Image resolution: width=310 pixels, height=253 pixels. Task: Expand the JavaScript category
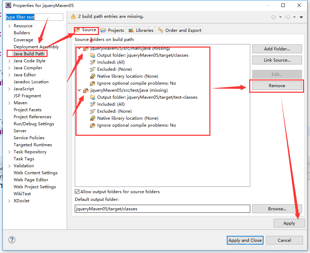pos(9,89)
